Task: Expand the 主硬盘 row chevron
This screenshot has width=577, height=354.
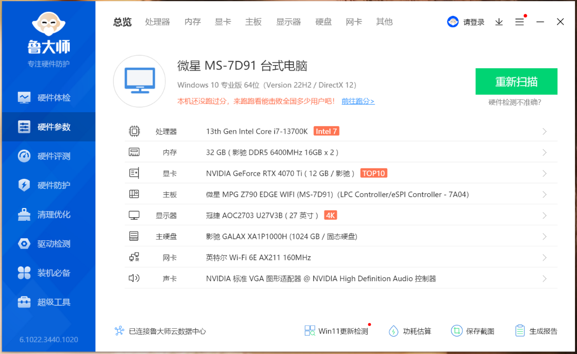Action: pos(545,236)
